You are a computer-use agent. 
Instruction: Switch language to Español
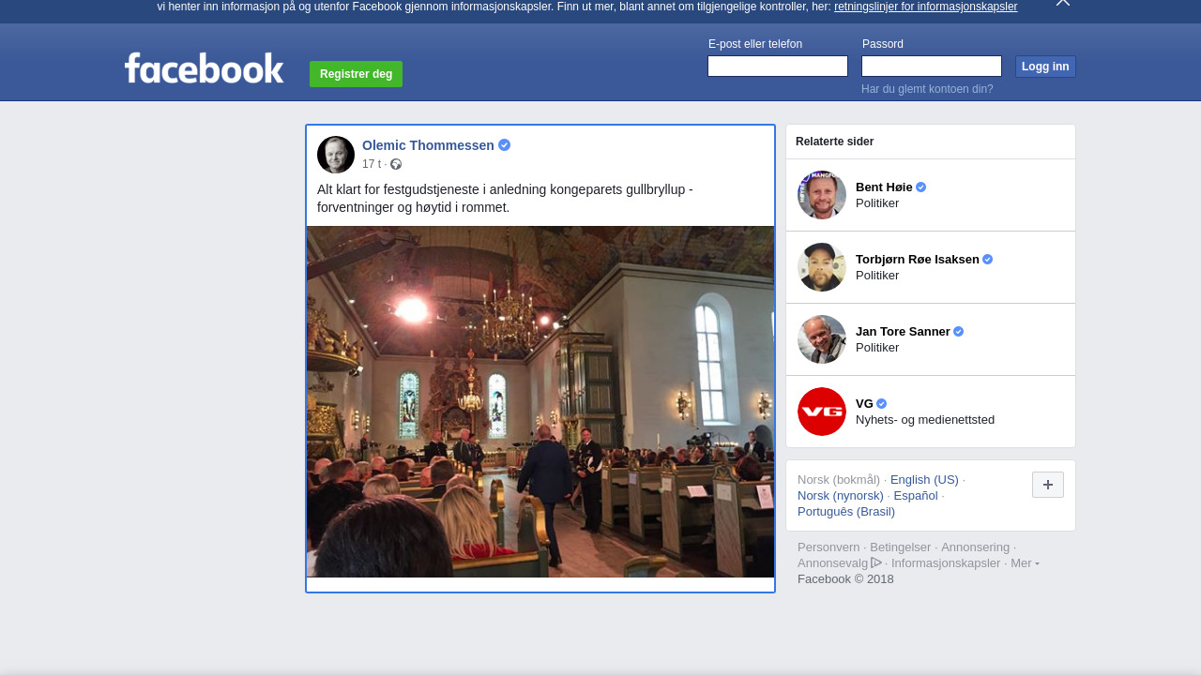pos(916,496)
